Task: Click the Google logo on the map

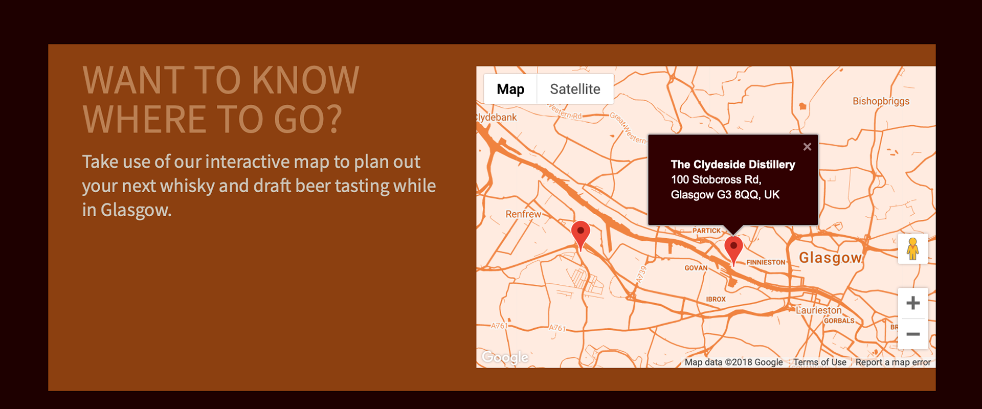Action: [x=505, y=357]
